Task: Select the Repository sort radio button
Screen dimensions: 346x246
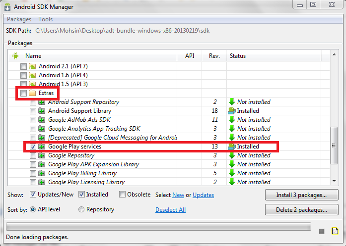Action: pyautogui.click(x=81, y=209)
